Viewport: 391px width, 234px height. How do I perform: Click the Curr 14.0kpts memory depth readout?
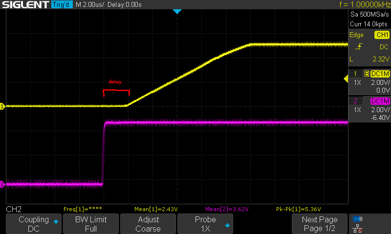pyautogui.click(x=369, y=24)
